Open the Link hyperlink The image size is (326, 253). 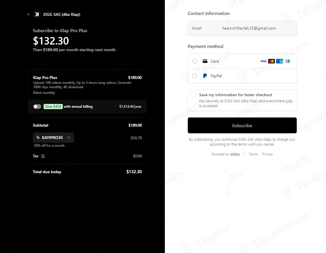[x=289, y=101]
